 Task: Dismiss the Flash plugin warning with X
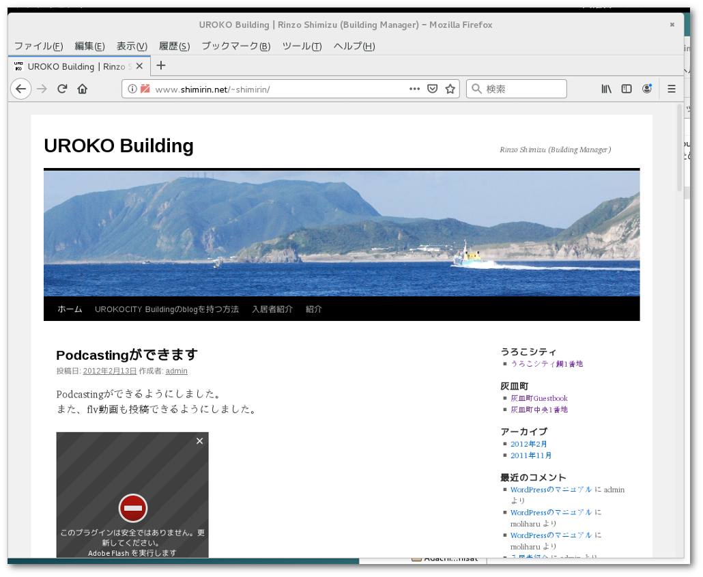(x=199, y=441)
